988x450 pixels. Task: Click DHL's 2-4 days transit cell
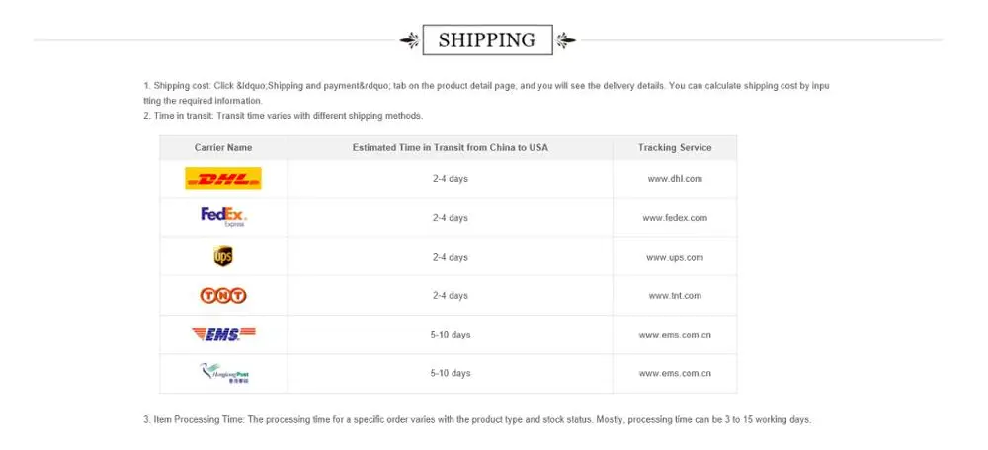pyautogui.click(x=450, y=179)
